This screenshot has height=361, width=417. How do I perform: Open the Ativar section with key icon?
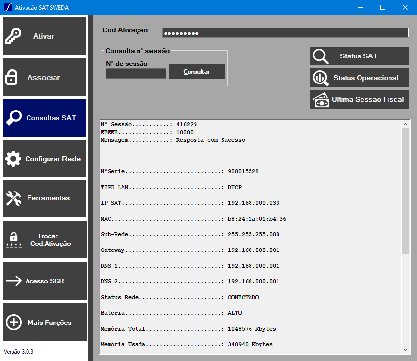44,36
